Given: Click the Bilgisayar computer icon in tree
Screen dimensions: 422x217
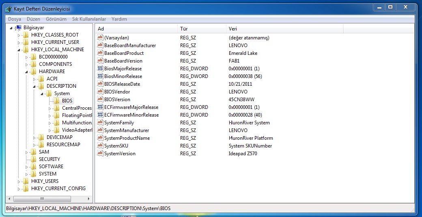Looking at the screenshot, I should point(18,28).
